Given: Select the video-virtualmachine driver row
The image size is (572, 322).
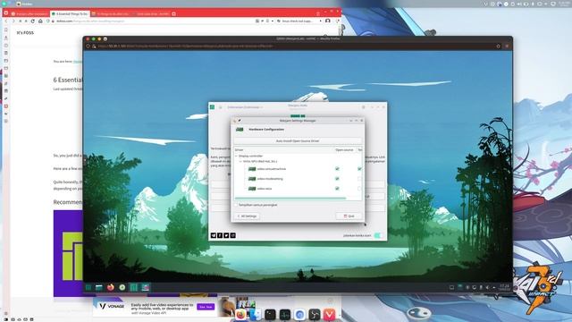Looking at the screenshot, I should (298, 169).
